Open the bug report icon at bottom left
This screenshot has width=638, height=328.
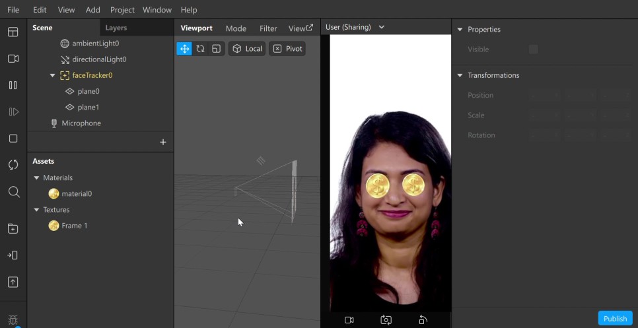[13, 320]
